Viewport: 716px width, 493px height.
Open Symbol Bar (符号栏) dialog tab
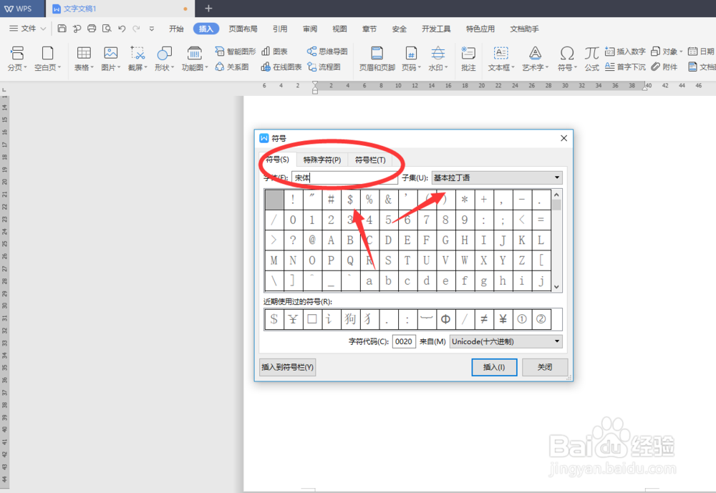coord(370,160)
